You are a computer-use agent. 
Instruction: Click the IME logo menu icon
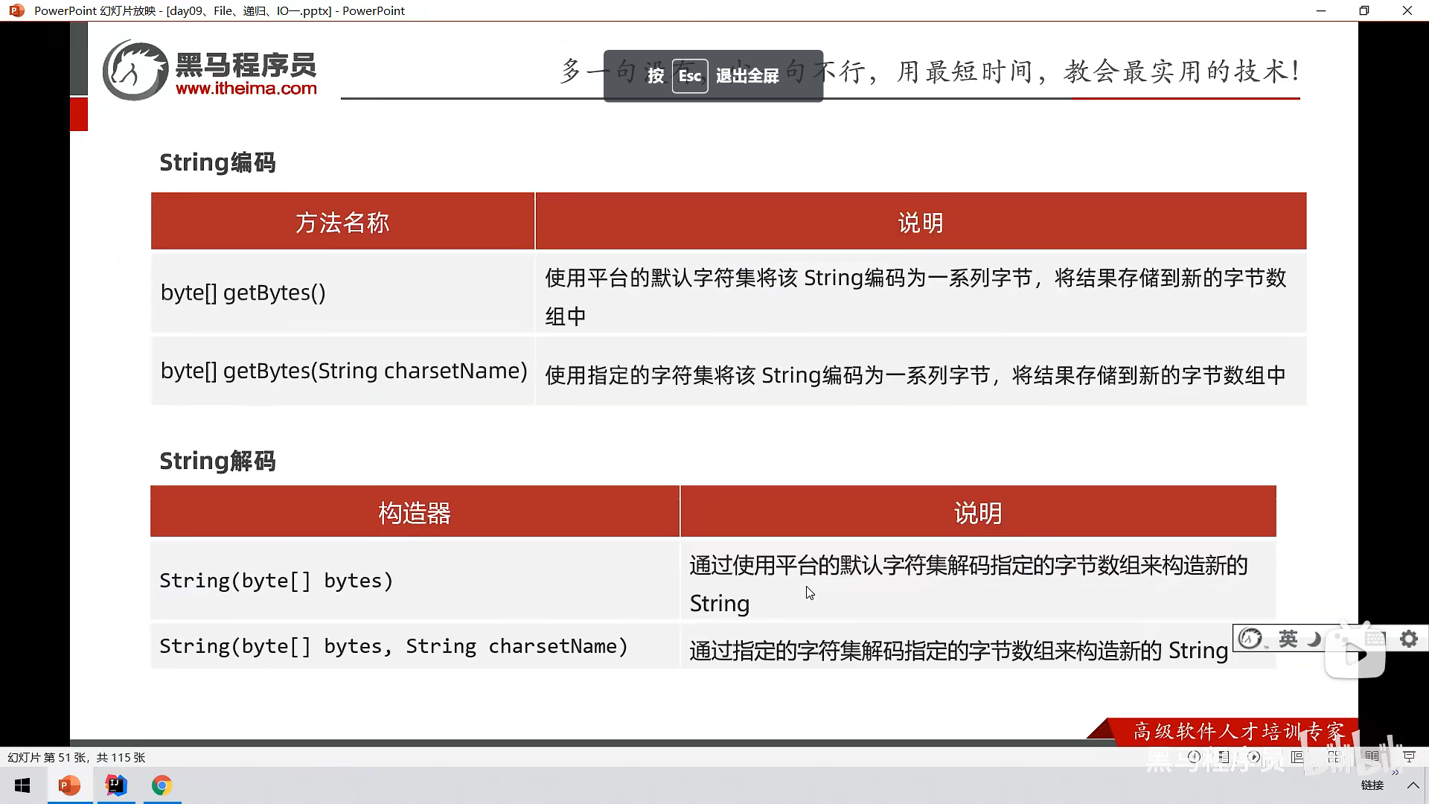(1250, 639)
